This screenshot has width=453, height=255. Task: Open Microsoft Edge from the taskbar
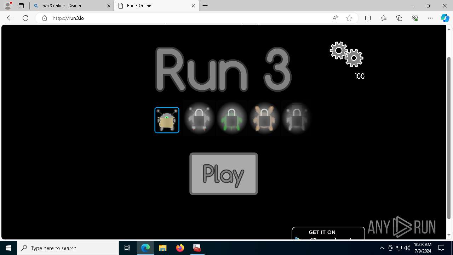pyautogui.click(x=145, y=248)
